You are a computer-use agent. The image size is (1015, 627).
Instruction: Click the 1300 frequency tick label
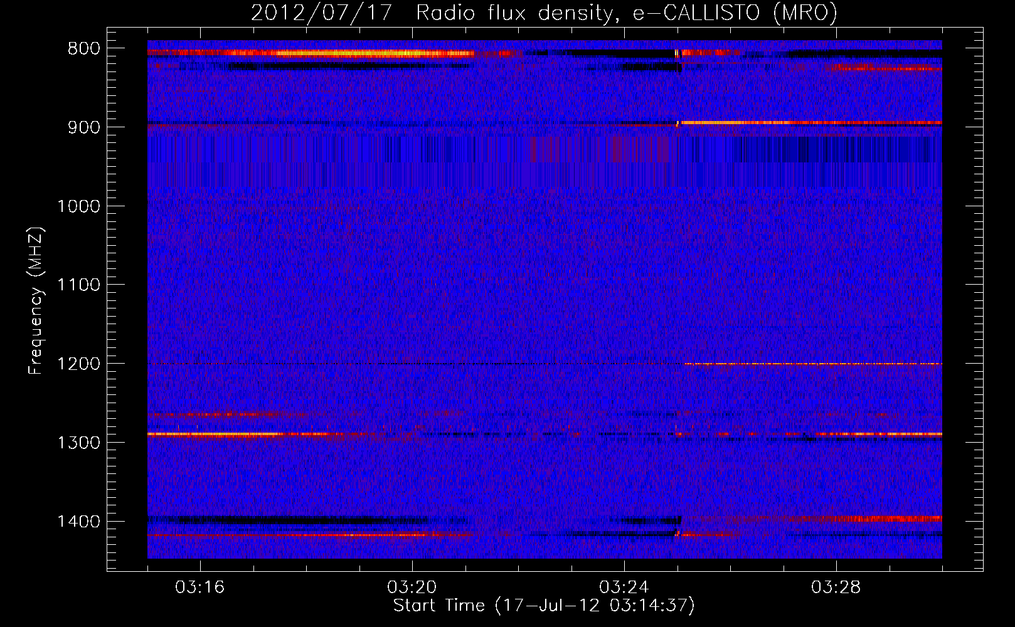78,443
